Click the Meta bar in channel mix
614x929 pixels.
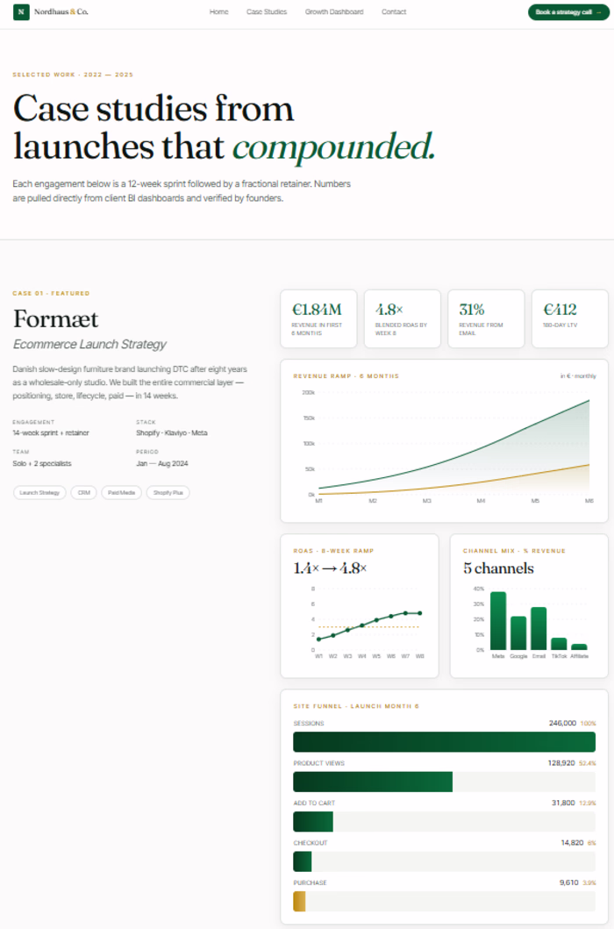pos(498,621)
